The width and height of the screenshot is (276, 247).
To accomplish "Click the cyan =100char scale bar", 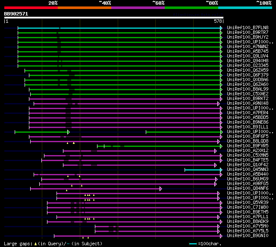I will pyautogui.click(x=193, y=244).
